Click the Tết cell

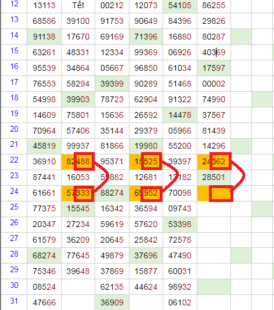tap(78, 5)
